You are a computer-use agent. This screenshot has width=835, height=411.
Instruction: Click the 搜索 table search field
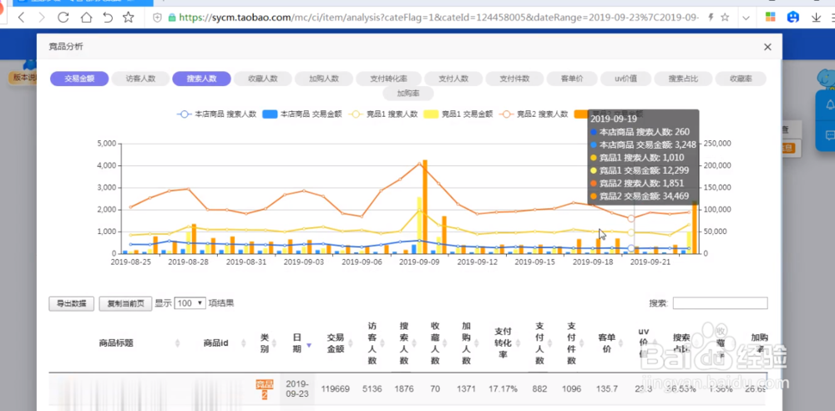click(720, 302)
